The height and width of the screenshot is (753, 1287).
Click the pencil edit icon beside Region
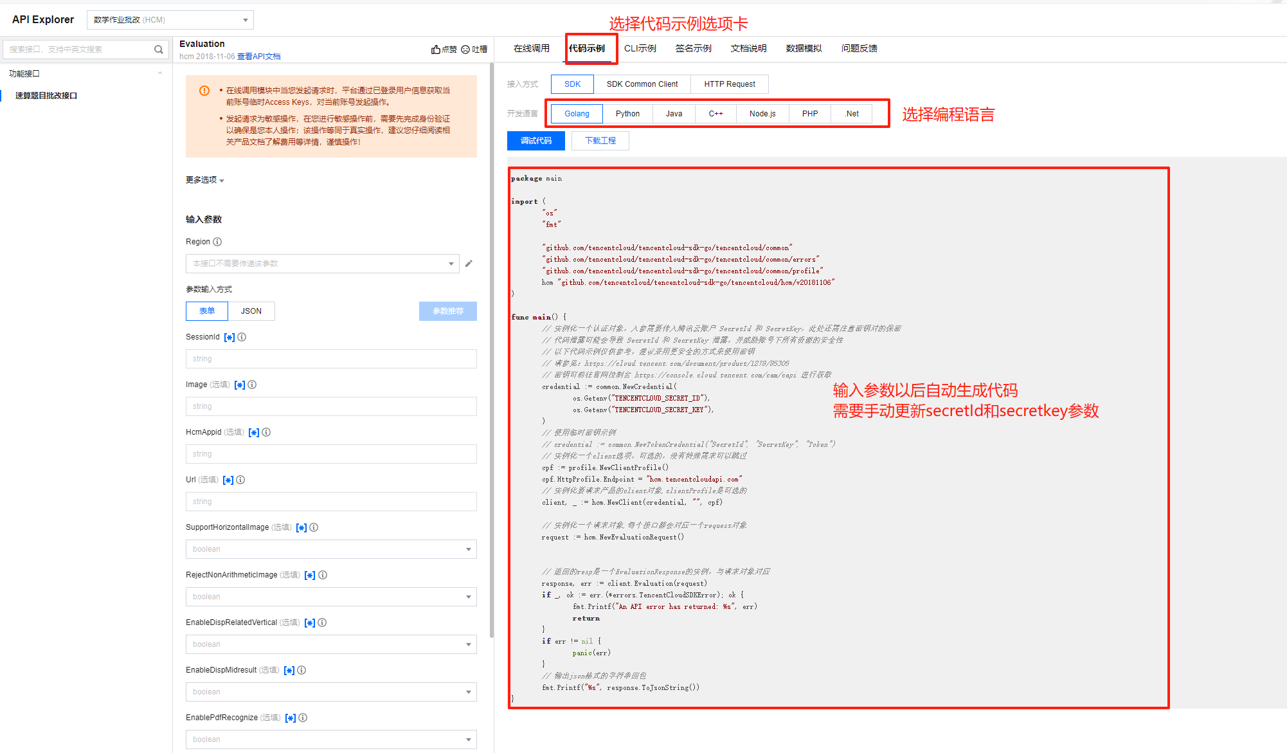coord(469,264)
